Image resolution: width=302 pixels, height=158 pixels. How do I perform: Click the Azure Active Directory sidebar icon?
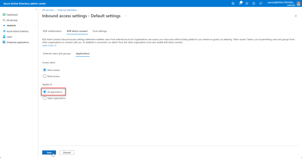point(4,31)
